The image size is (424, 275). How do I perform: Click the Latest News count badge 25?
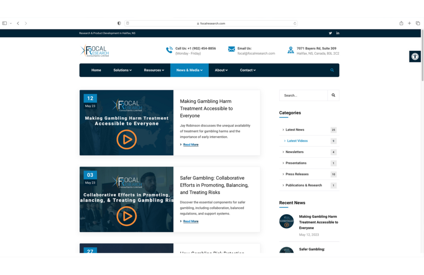[x=333, y=130]
